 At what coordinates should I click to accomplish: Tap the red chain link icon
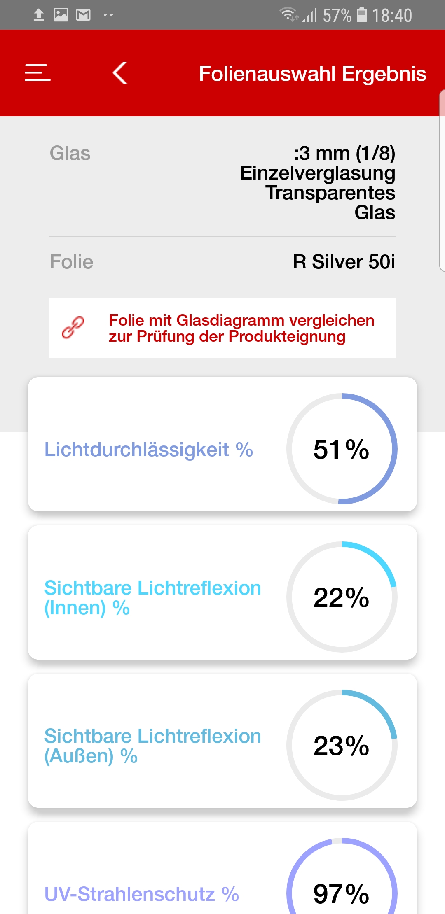[73, 328]
